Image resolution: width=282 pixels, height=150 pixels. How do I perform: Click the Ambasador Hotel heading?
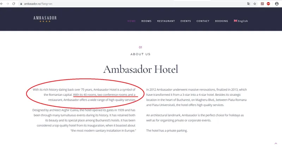point(141,69)
